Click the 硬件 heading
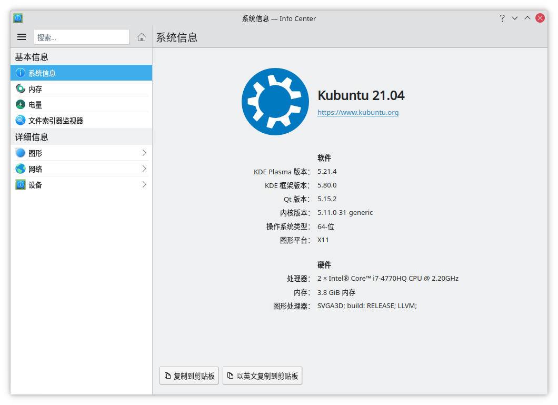The image size is (558, 405). (324, 265)
